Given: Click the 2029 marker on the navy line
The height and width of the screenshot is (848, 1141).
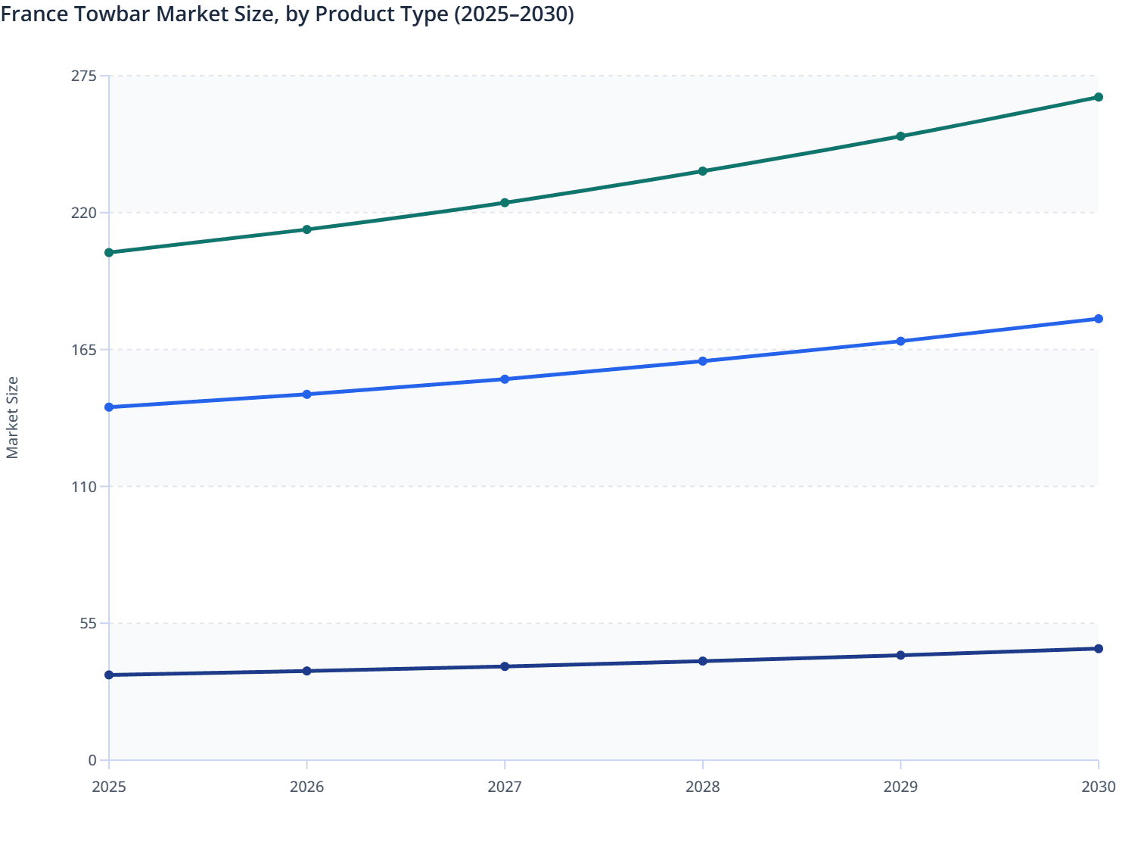Looking at the screenshot, I should [x=900, y=656].
